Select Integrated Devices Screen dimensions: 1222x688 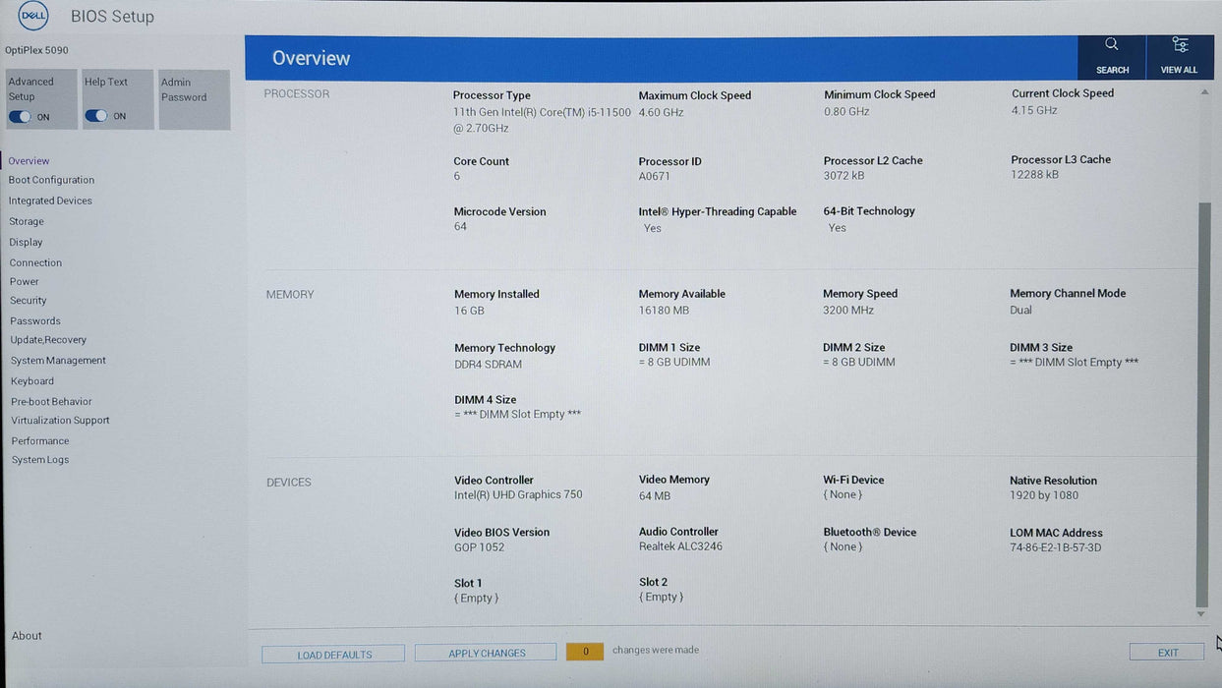pos(51,201)
